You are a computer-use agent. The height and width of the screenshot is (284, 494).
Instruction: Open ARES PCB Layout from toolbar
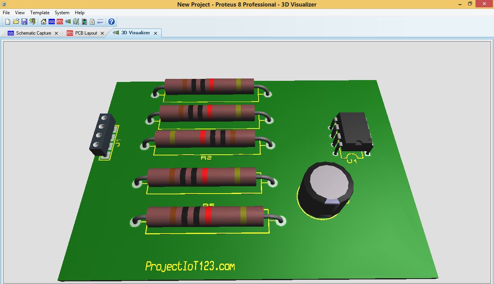coord(60,22)
